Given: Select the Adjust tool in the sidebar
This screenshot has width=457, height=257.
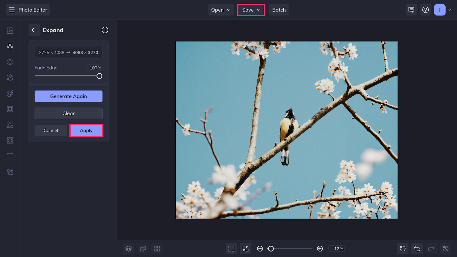Looking at the screenshot, I should [x=10, y=46].
